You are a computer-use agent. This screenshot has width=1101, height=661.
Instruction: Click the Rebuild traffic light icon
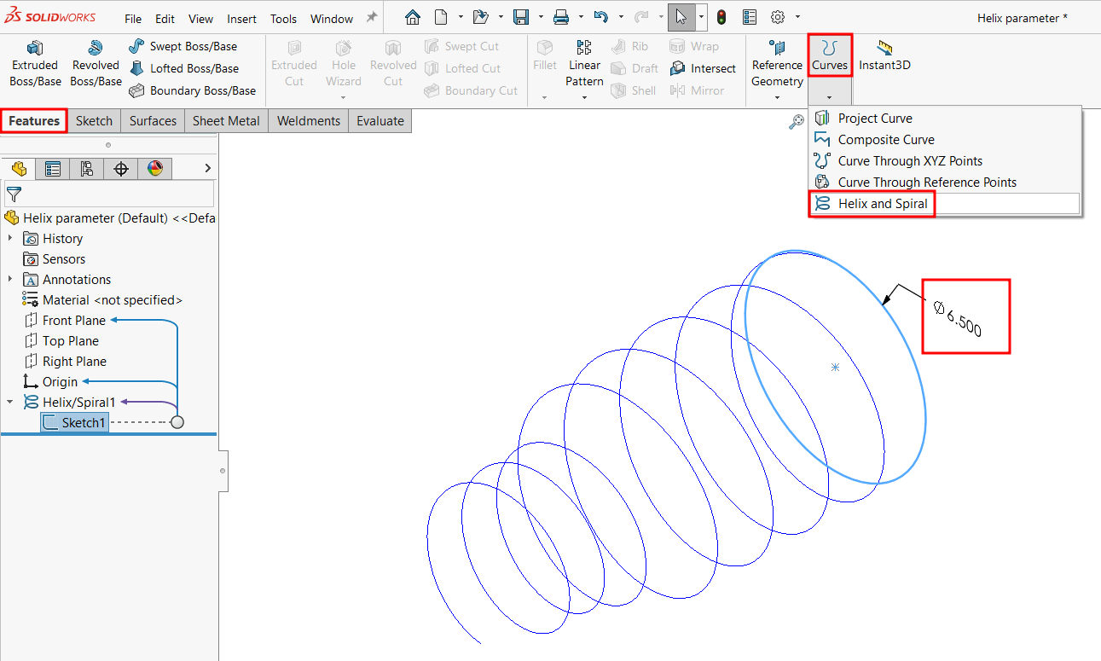[x=721, y=17]
